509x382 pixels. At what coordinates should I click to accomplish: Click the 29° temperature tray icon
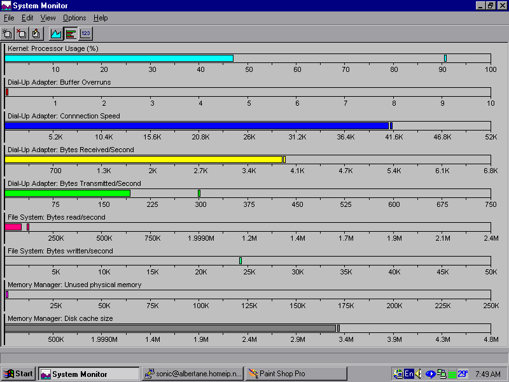(x=463, y=374)
